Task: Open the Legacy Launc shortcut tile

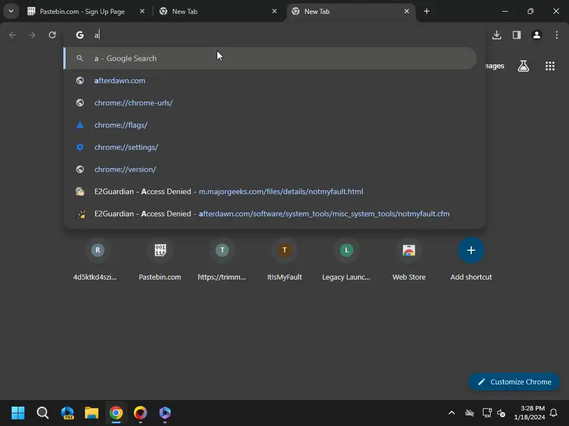Action: (x=347, y=260)
